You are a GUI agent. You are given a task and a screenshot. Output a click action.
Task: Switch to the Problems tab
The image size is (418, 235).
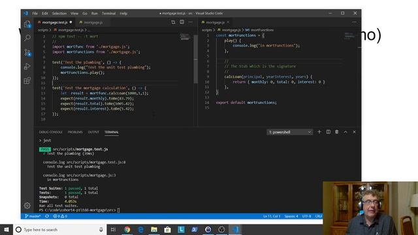75,132
